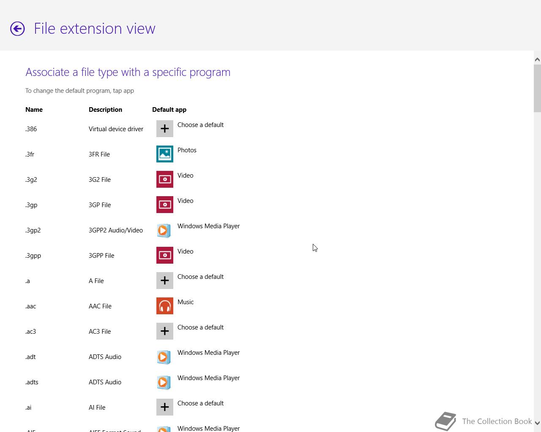Click the Photos icon for .3fr
541x432 pixels.
(165, 154)
